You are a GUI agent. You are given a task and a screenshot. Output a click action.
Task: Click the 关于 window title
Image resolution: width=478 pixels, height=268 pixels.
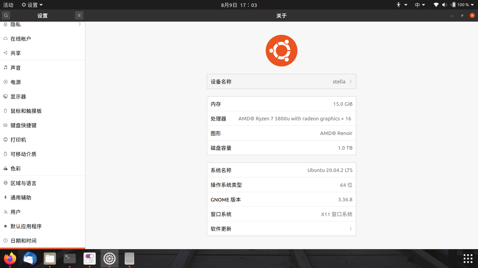pyautogui.click(x=281, y=16)
